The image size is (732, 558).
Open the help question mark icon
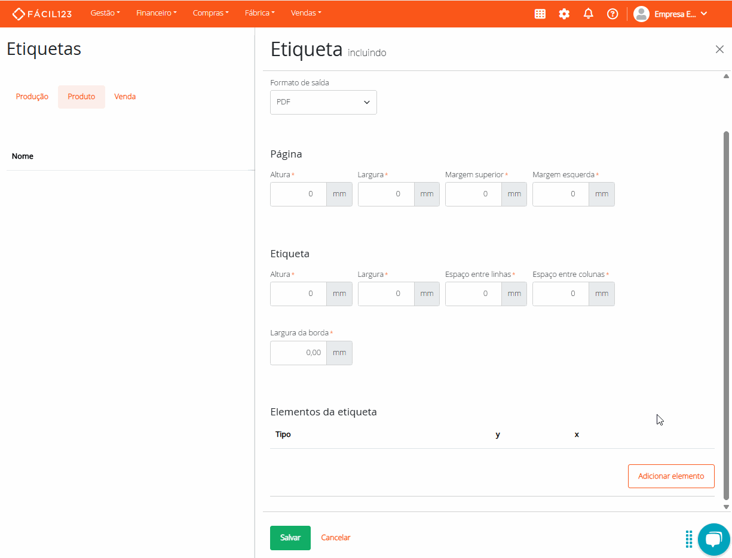(x=612, y=13)
